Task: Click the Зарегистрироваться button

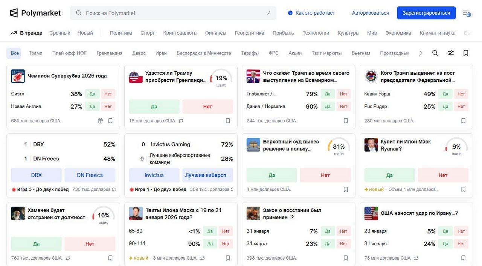Action: pos(426,13)
